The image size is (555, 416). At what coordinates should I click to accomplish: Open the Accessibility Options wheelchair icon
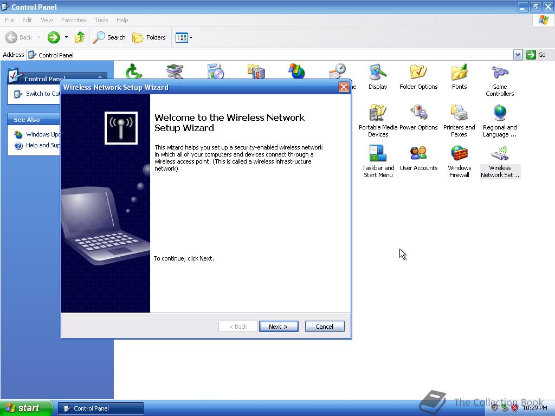point(134,71)
